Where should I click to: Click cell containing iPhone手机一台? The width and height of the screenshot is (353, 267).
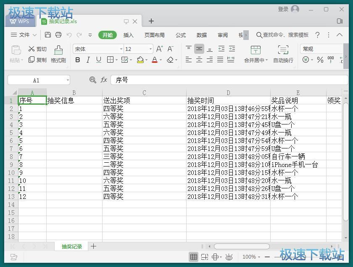click(x=298, y=164)
